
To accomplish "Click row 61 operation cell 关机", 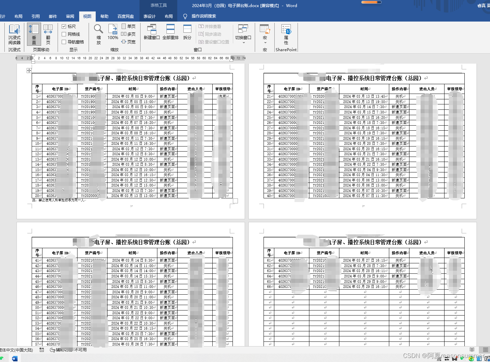I will click(399, 260).
